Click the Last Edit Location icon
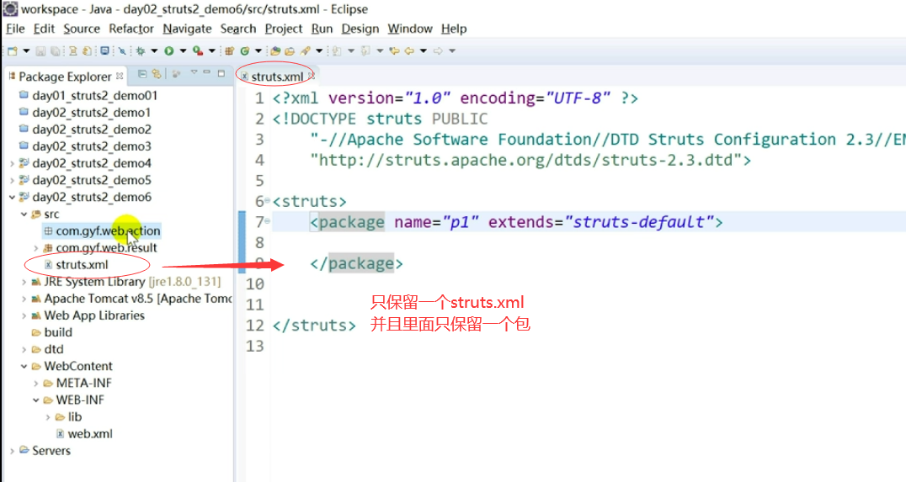The height and width of the screenshot is (482, 906). pos(395,51)
